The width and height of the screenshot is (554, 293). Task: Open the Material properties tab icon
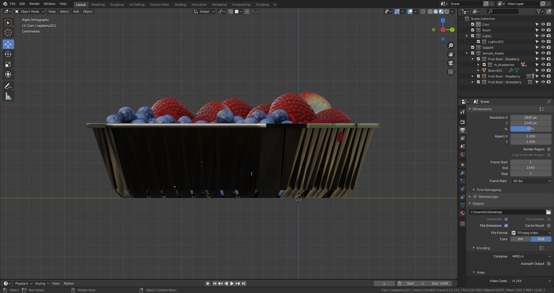(463, 213)
